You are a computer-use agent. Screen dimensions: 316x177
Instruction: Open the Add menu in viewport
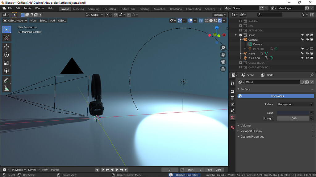pos(52,21)
